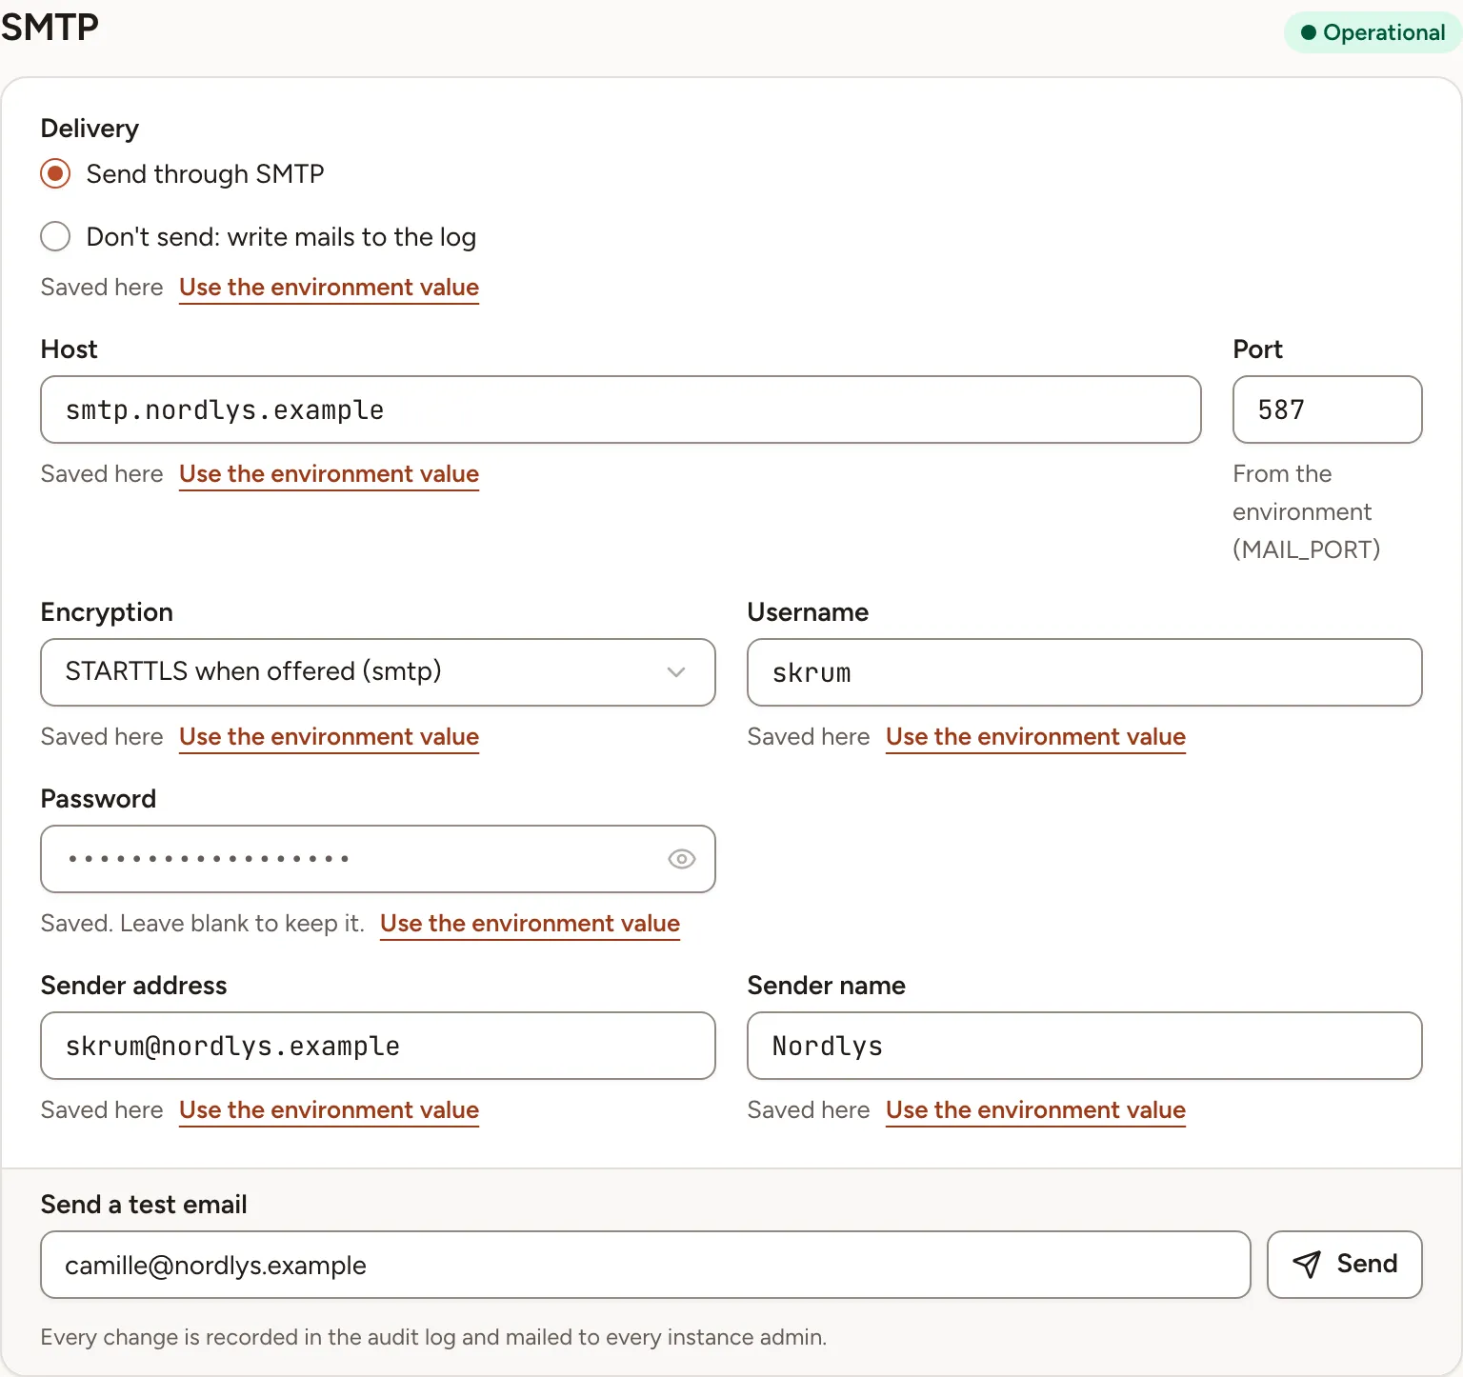
Task: Focus the Port field showing 587
Action: pos(1328,409)
